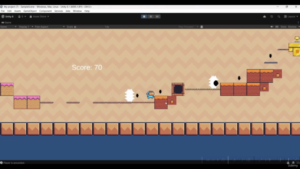The width and height of the screenshot is (300, 169).
Task: Open the Play Focused dropdown
Action: [188, 27]
